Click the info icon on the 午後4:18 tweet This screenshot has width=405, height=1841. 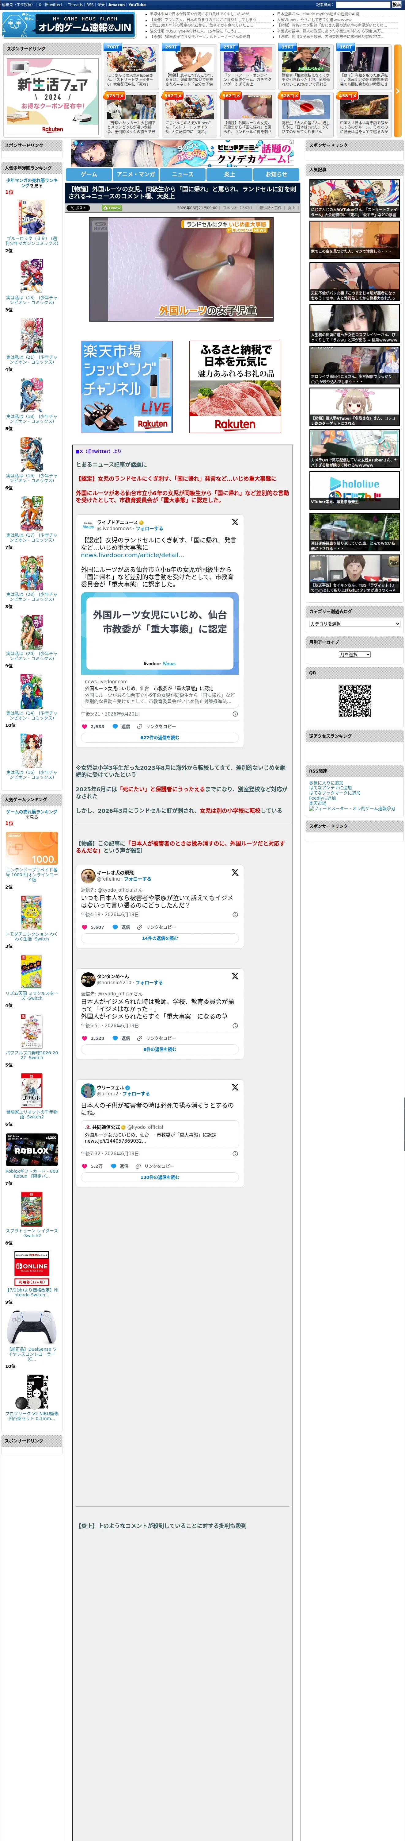coord(235,915)
